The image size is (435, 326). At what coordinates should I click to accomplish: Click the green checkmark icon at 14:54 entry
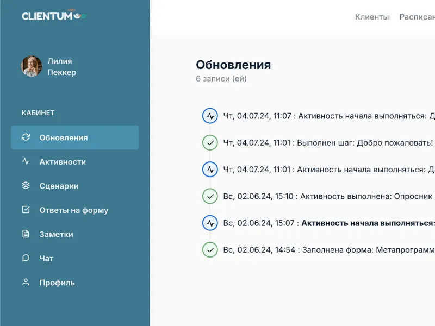pos(210,250)
